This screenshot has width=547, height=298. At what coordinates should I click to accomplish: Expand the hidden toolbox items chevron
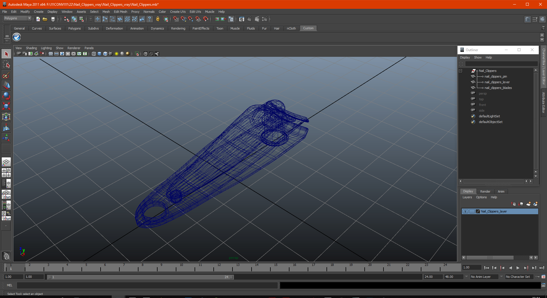[x=6, y=226]
